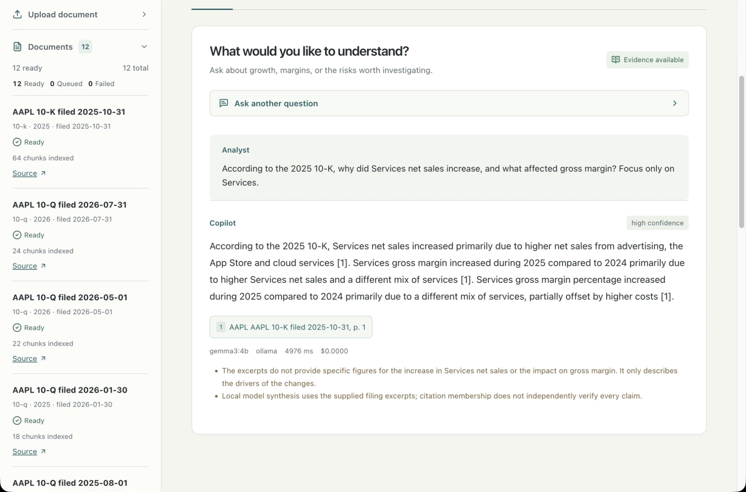This screenshot has width=746, height=492.
Task: Click the gemma3:4b model label
Action: click(x=229, y=351)
